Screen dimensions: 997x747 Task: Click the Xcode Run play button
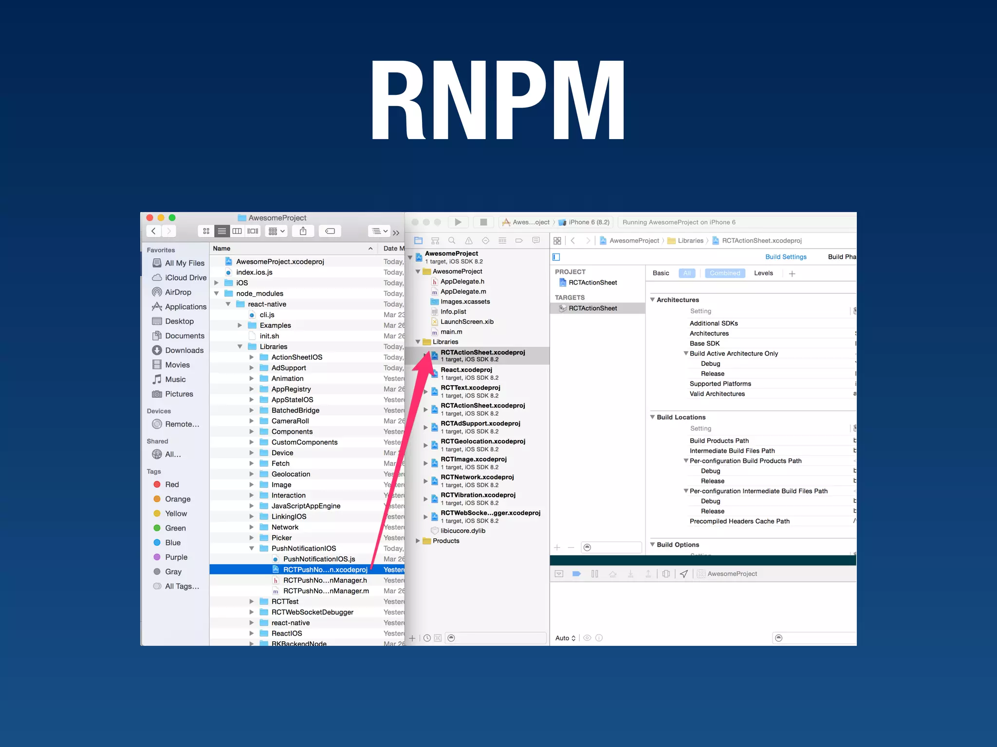coord(458,222)
